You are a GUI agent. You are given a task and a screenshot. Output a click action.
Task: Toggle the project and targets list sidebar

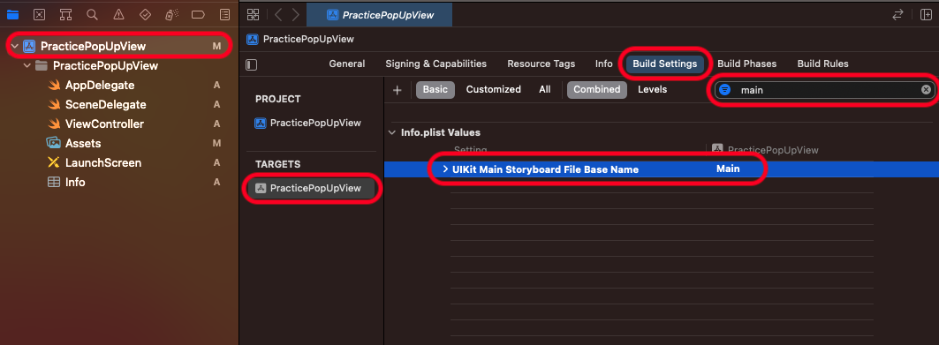pos(252,64)
